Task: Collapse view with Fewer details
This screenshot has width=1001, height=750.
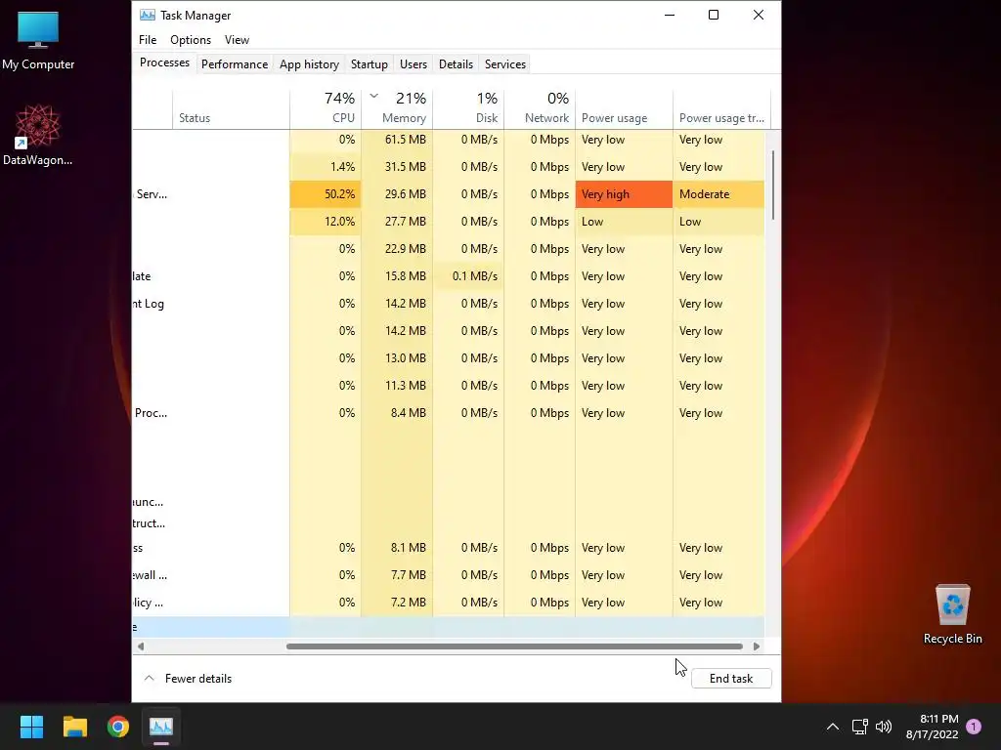Action: click(x=189, y=679)
